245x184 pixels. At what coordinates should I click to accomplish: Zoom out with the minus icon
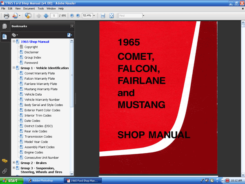pos(72,16)
